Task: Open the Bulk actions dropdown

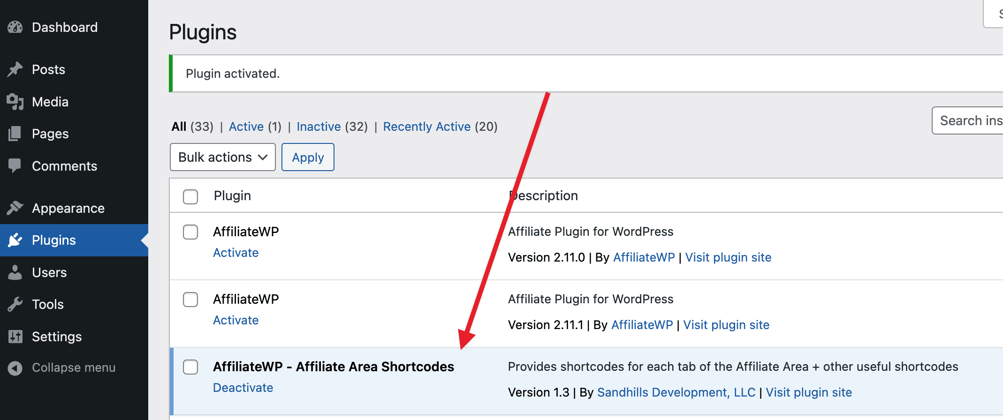Action: [223, 157]
